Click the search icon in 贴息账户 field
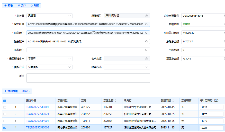This screenshot has height=132, width=225. click(x=147, y=41)
